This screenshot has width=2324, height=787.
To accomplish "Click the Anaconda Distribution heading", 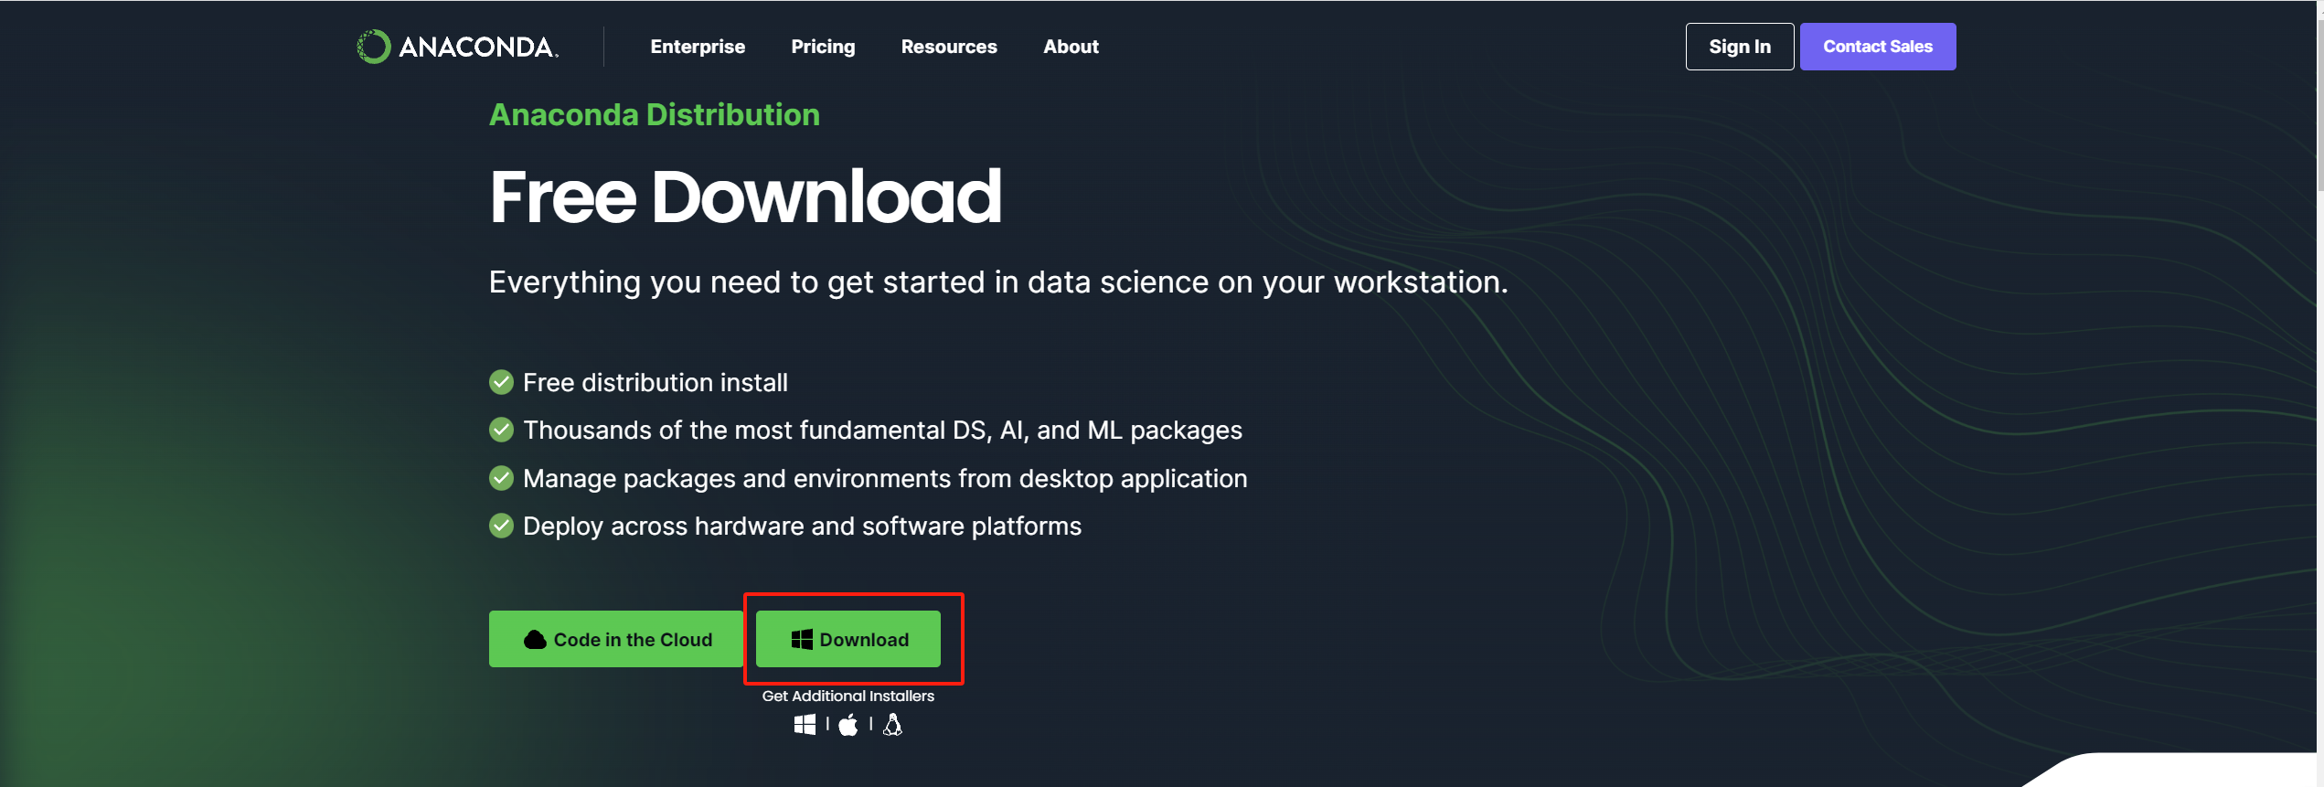I will [x=655, y=114].
